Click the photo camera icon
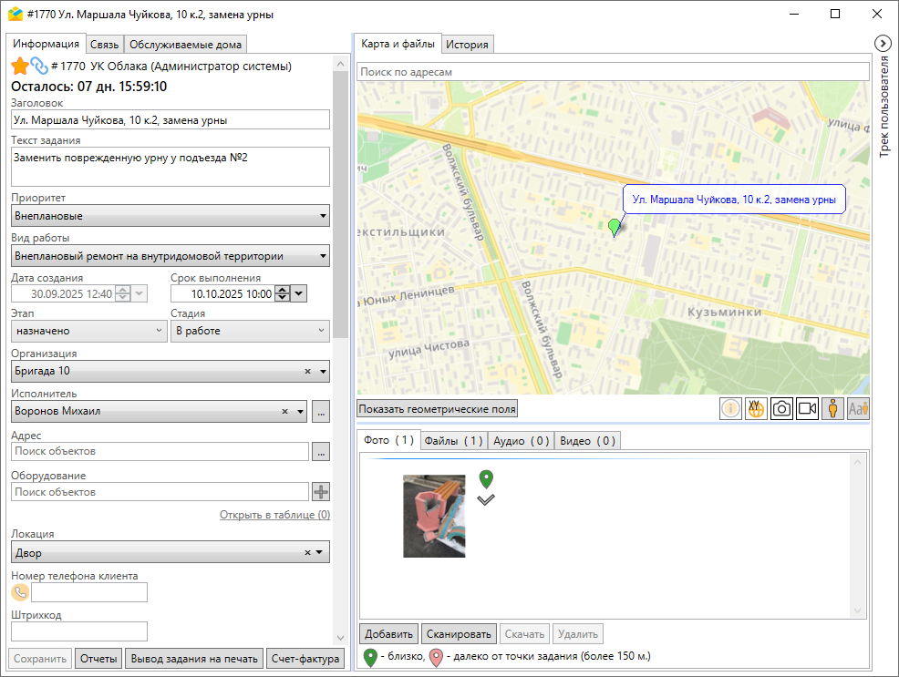The image size is (899, 677). 781,409
